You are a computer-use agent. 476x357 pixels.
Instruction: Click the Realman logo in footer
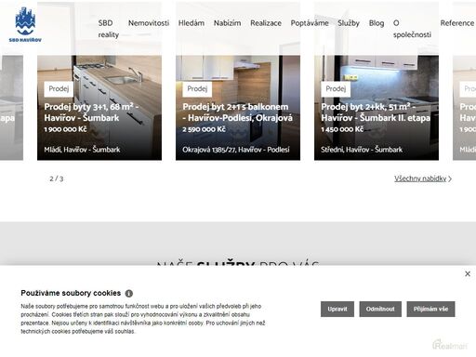tap(450, 345)
